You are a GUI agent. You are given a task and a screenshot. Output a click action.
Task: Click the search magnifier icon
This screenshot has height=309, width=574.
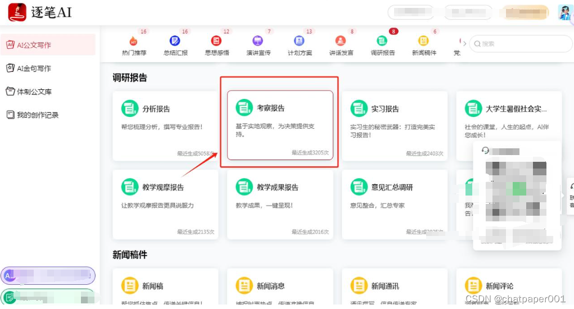pyautogui.click(x=477, y=44)
